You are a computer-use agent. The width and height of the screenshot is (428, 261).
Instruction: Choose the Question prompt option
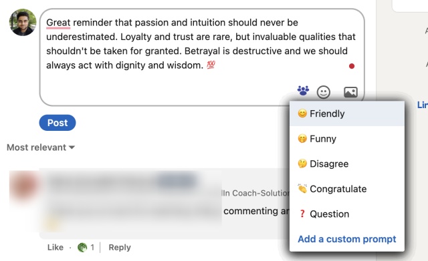(347, 214)
